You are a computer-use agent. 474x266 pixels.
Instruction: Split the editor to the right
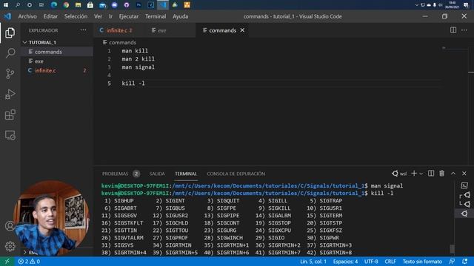tap(453, 30)
